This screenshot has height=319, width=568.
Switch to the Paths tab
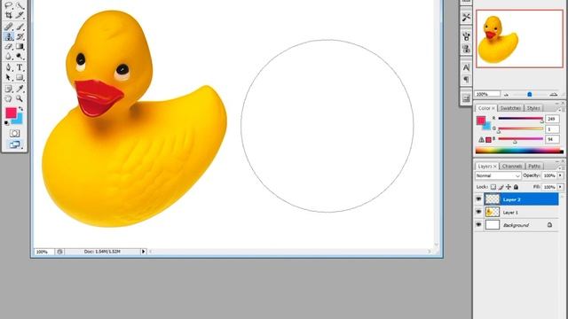point(534,166)
